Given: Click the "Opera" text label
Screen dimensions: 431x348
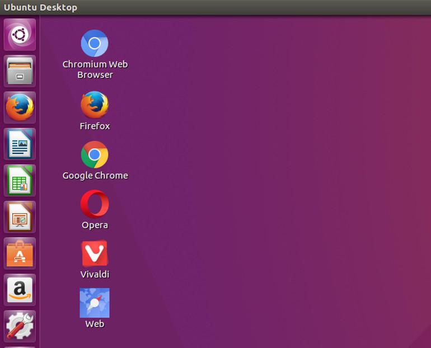Looking at the screenshot, I should [95, 225].
